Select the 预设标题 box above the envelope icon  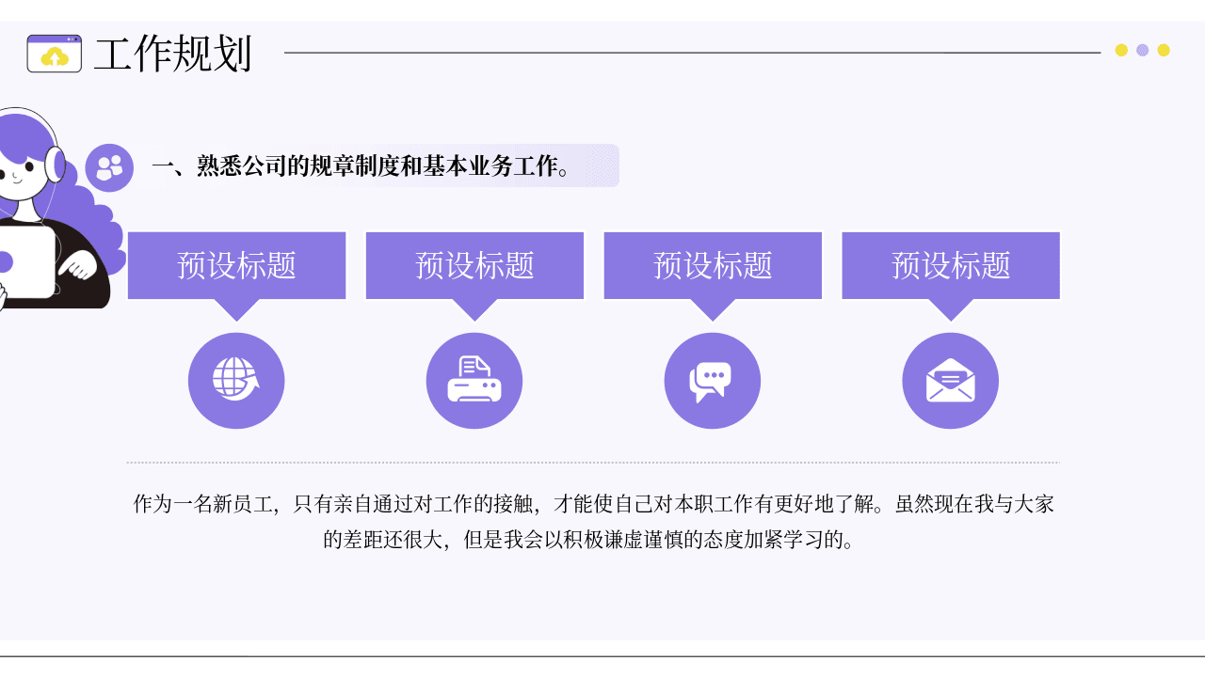coord(951,266)
